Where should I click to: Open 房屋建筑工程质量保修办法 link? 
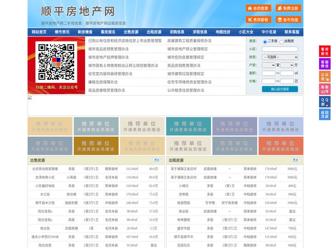click(189, 41)
